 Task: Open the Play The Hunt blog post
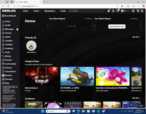click(x=9, y=106)
